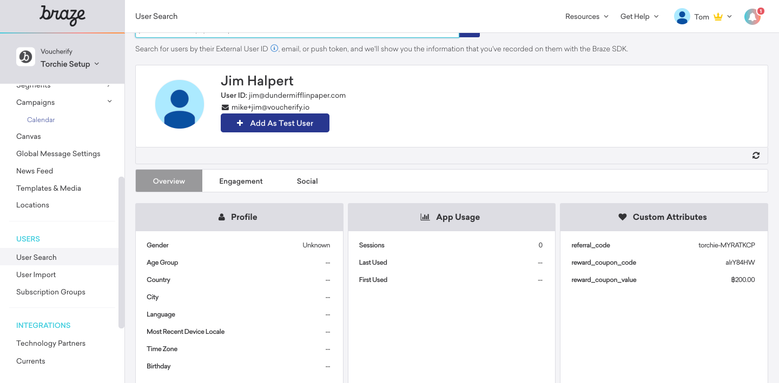Click the Time Zone label
The width and height of the screenshot is (779, 383).
[x=162, y=349]
